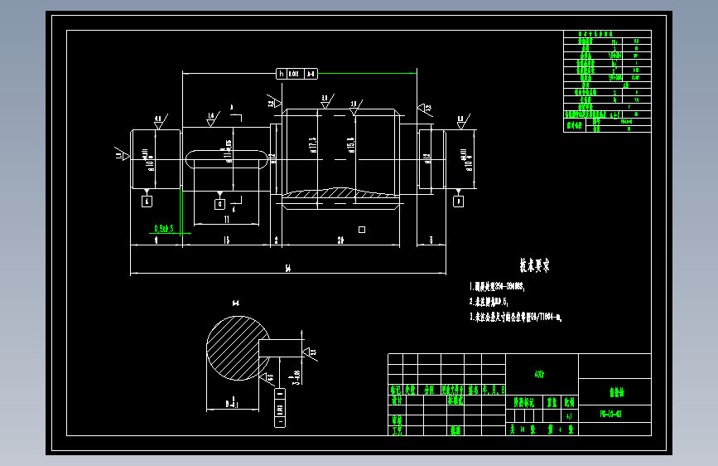Select the keyway slot outline on the shaft
Viewport: 718px width, 466px height.
click(x=227, y=159)
